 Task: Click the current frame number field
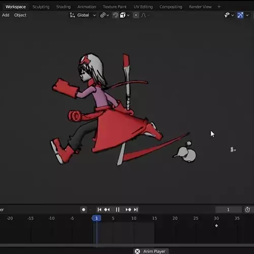(x=228, y=210)
